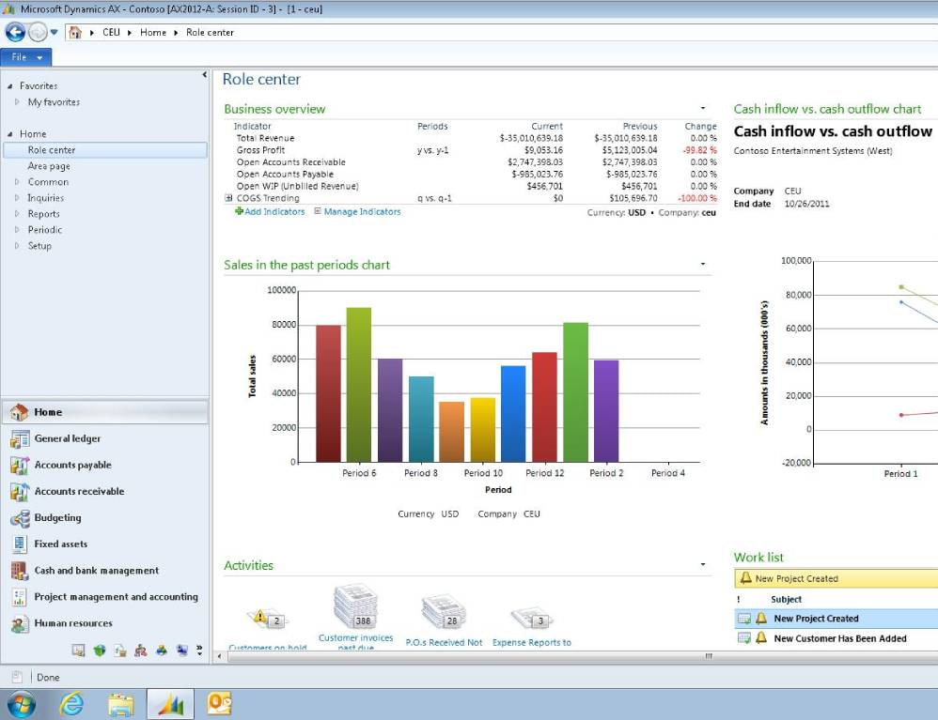Click Project management and accounting icon
The image size is (938, 720).
click(19, 596)
